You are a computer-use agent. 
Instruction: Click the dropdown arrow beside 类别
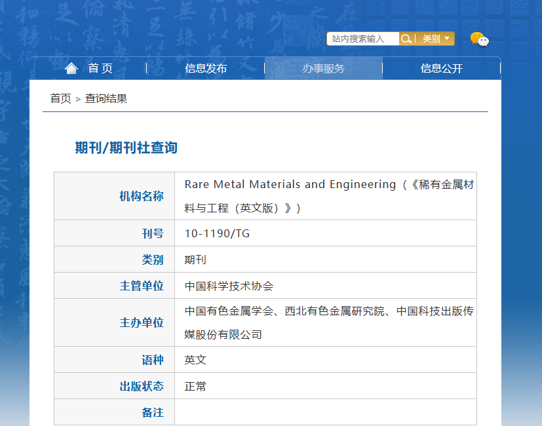point(447,39)
